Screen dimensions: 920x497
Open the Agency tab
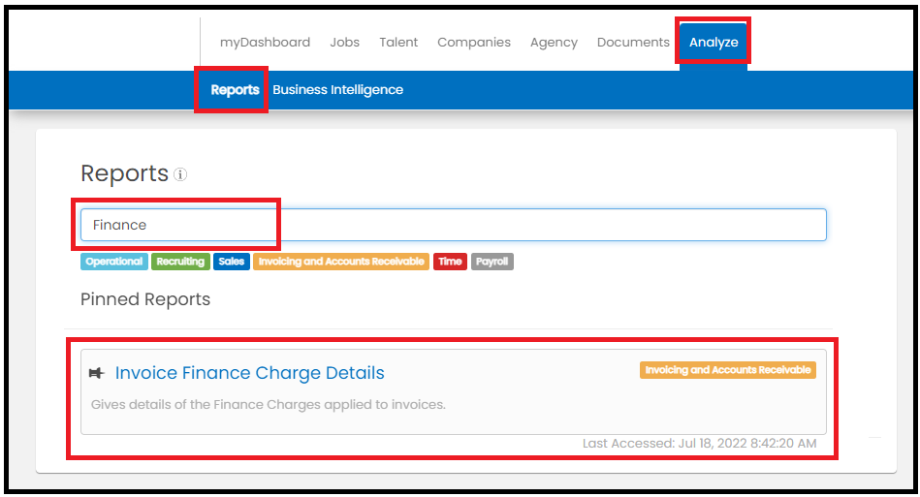(x=554, y=43)
